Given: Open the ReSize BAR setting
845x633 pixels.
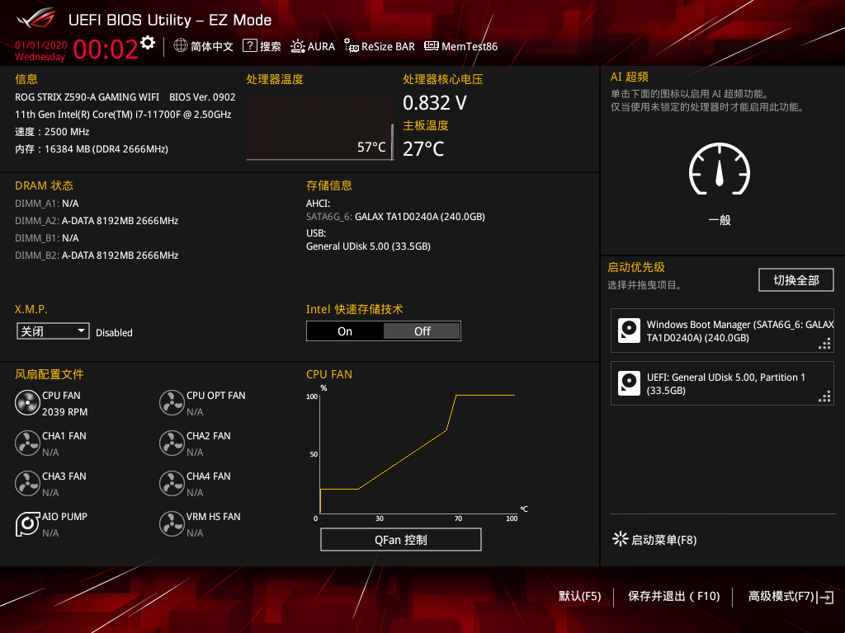Looking at the screenshot, I should click(380, 47).
